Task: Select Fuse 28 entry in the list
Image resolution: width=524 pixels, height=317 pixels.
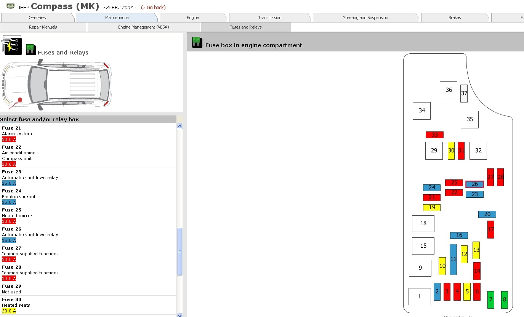Action: point(88,273)
